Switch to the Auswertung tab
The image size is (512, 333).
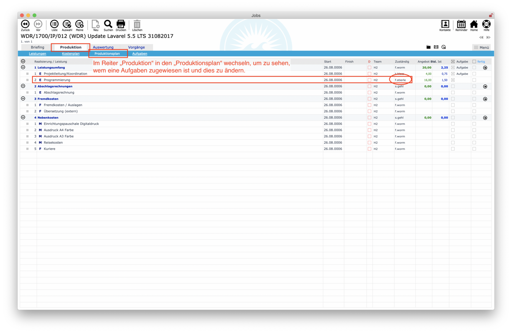coord(103,47)
